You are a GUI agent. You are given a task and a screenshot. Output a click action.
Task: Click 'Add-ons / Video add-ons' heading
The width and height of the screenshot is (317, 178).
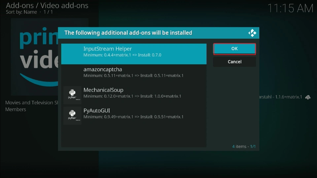click(x=47, y=6)
